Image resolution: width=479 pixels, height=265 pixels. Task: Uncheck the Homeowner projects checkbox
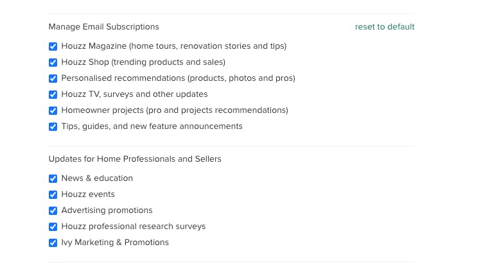pyautogui.click(x=53, y=110)
